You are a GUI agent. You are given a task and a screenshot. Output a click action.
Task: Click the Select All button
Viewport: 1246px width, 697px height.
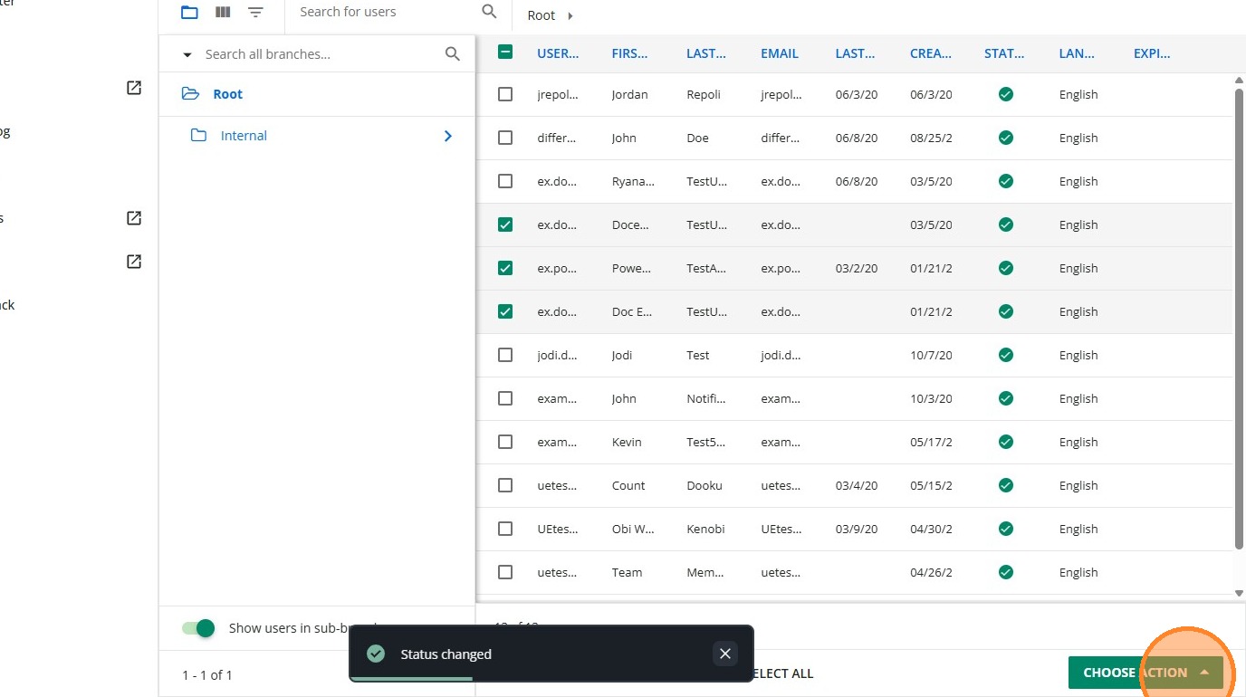(x=781, y=673)
